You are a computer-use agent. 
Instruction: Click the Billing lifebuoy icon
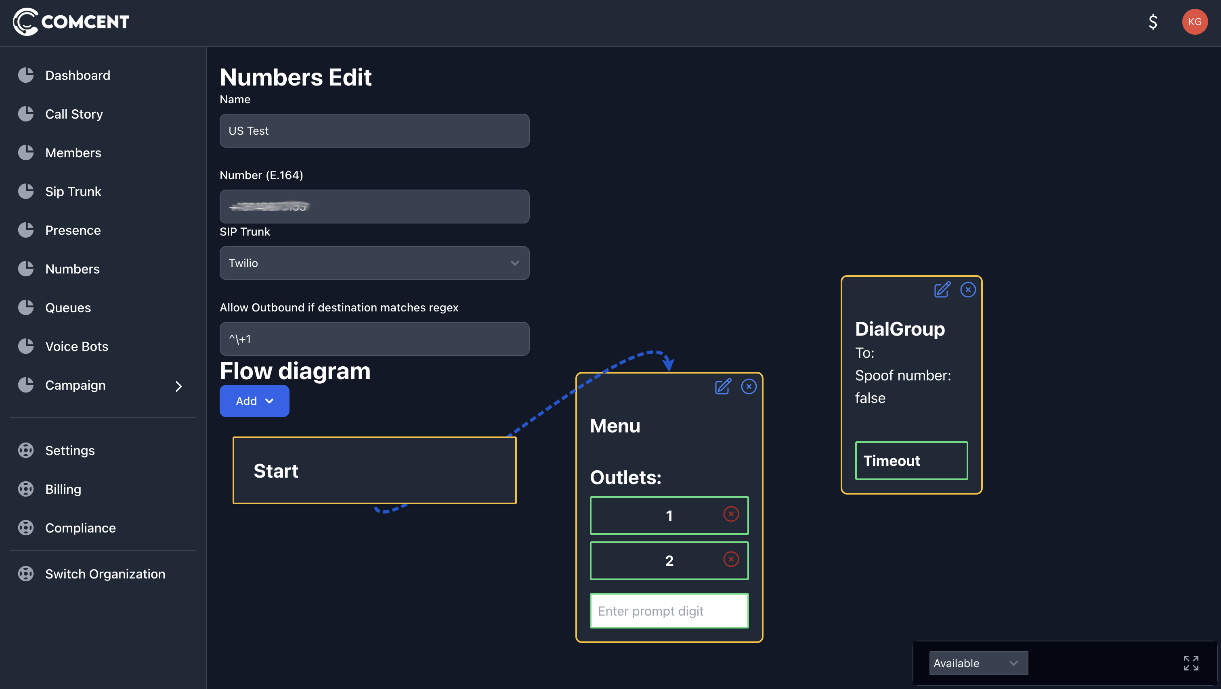(26, 489)
